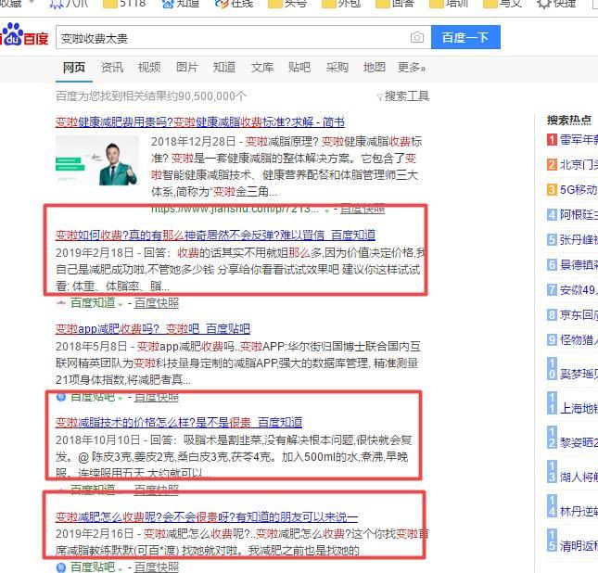
Task: Open the 地图 tab
Action: (375, 68)
